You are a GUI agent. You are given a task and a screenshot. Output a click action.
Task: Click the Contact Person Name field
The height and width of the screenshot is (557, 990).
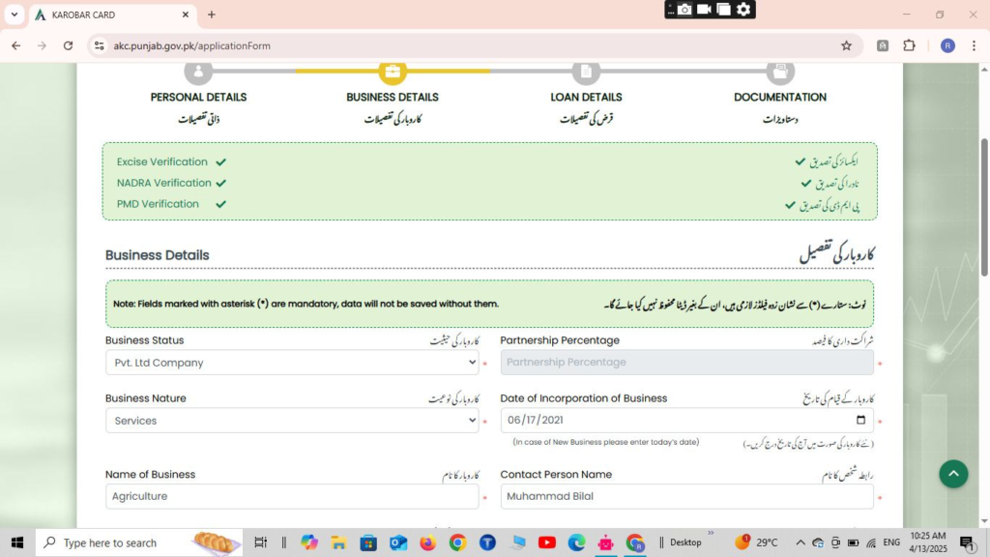[686, 496]
